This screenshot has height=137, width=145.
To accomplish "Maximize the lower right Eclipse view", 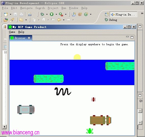I will 140,95.
